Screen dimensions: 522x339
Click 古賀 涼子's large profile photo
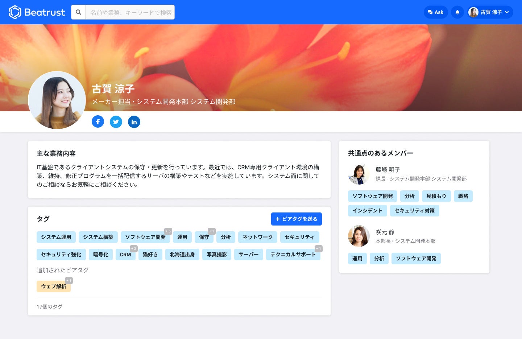[x=57, y=100]
